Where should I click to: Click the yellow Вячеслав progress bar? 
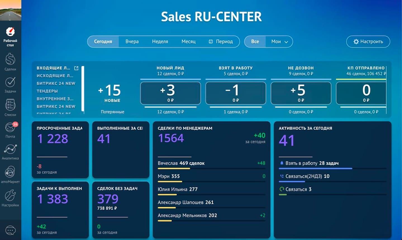click(x=174, y=168)
